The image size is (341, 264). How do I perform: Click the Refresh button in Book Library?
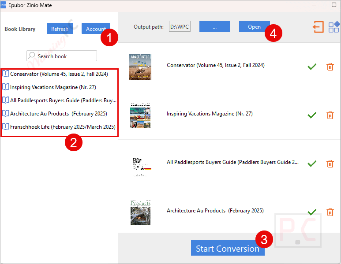pyautogui.click(x=60, y=29)
